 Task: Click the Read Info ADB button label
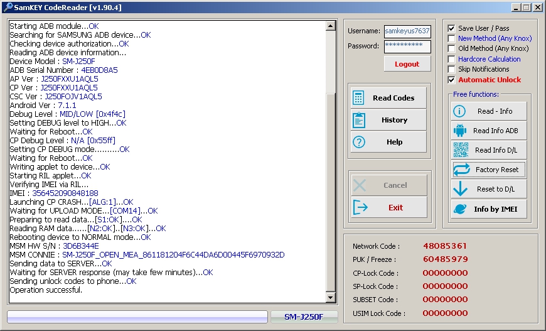(x=496, y=131)
